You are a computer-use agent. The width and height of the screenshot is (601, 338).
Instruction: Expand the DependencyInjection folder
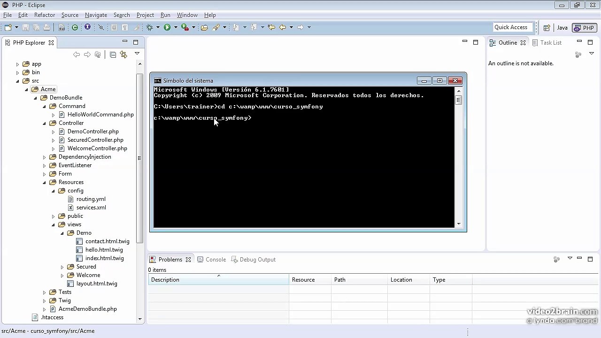tap(45, 157)
